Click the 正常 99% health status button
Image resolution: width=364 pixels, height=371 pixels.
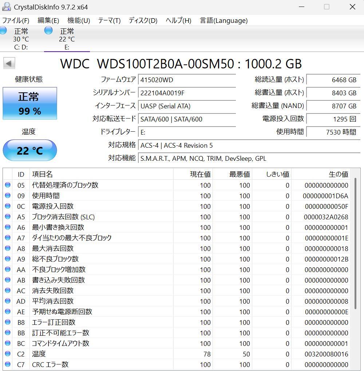(29, 103)
